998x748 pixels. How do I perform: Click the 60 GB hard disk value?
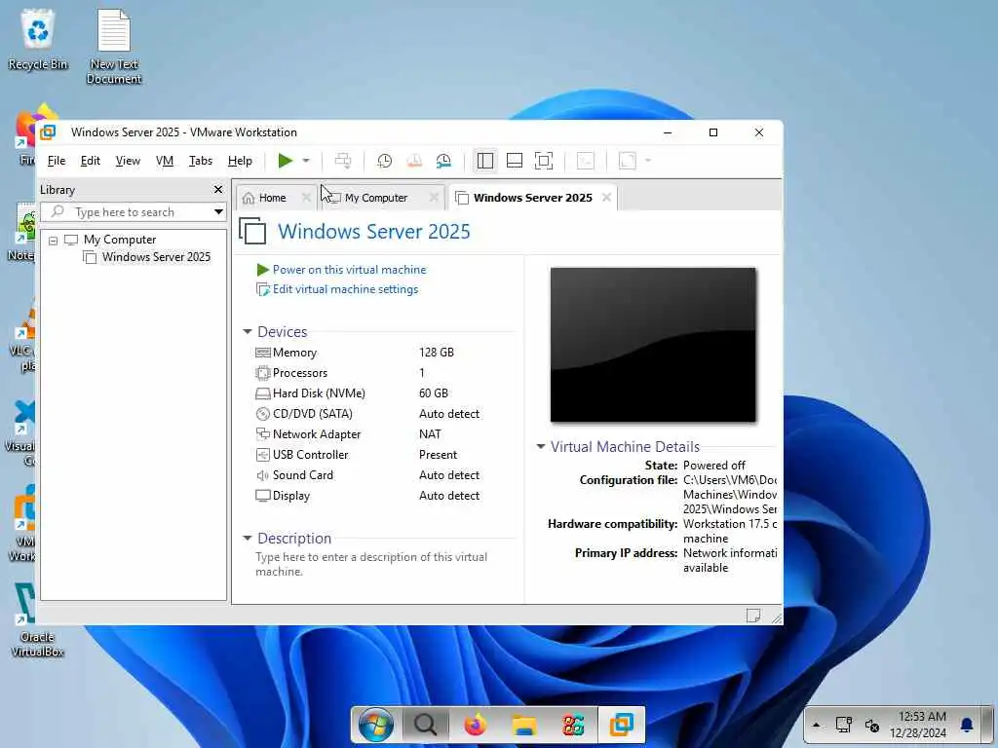[434, 393]
